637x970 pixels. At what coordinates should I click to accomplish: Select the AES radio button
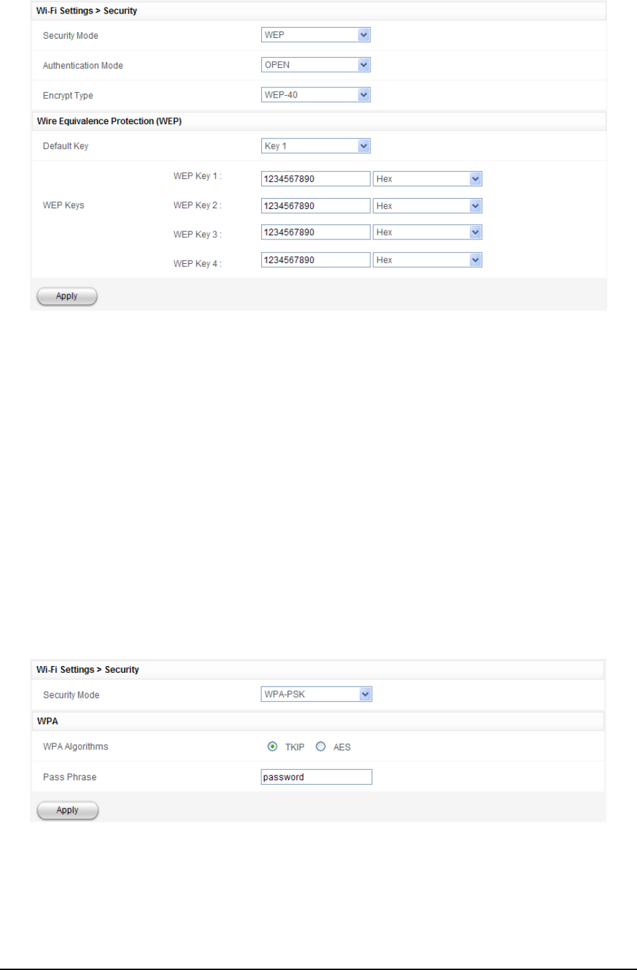321,747
